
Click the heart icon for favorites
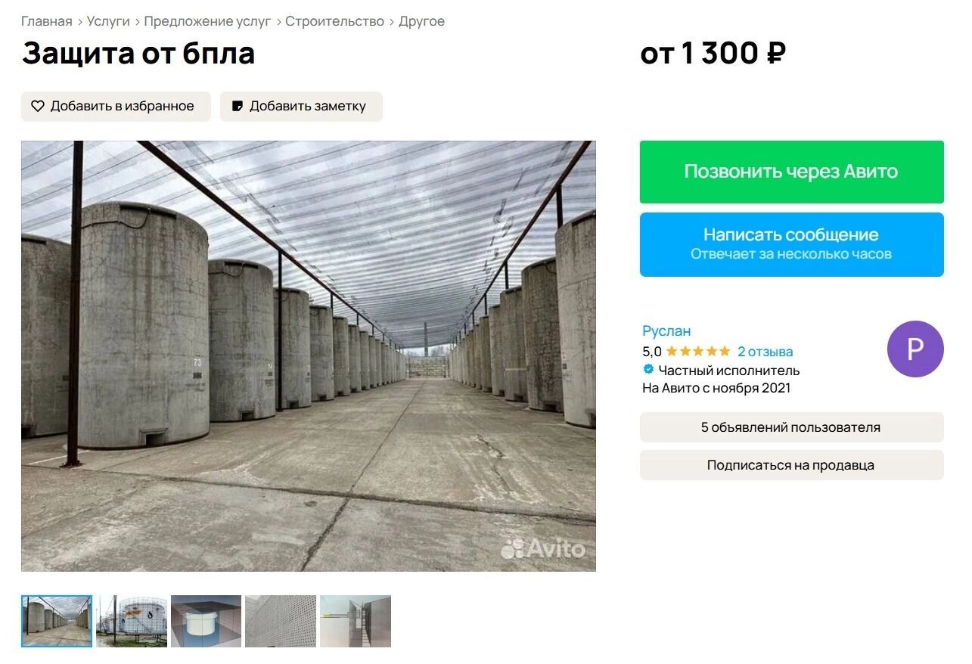pyautogui.click(x=38, y=107)
